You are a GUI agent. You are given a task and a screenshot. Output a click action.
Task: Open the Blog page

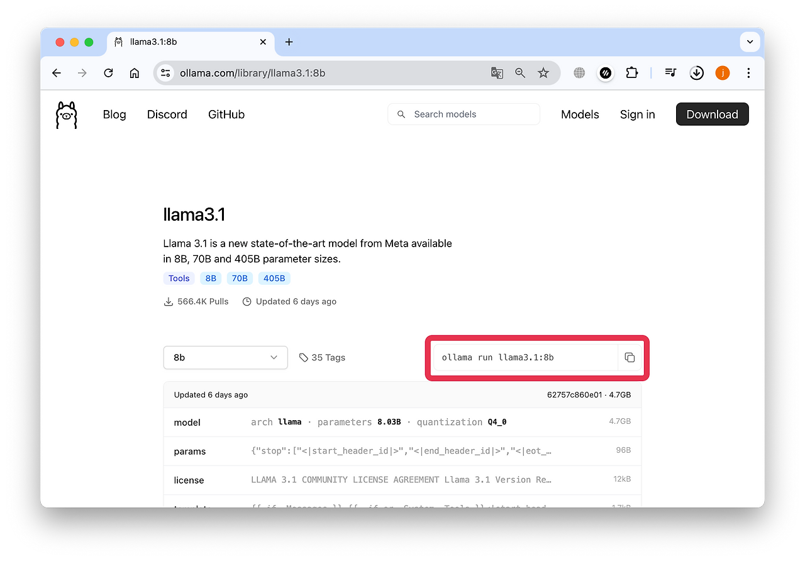click(x=114, y=114)
